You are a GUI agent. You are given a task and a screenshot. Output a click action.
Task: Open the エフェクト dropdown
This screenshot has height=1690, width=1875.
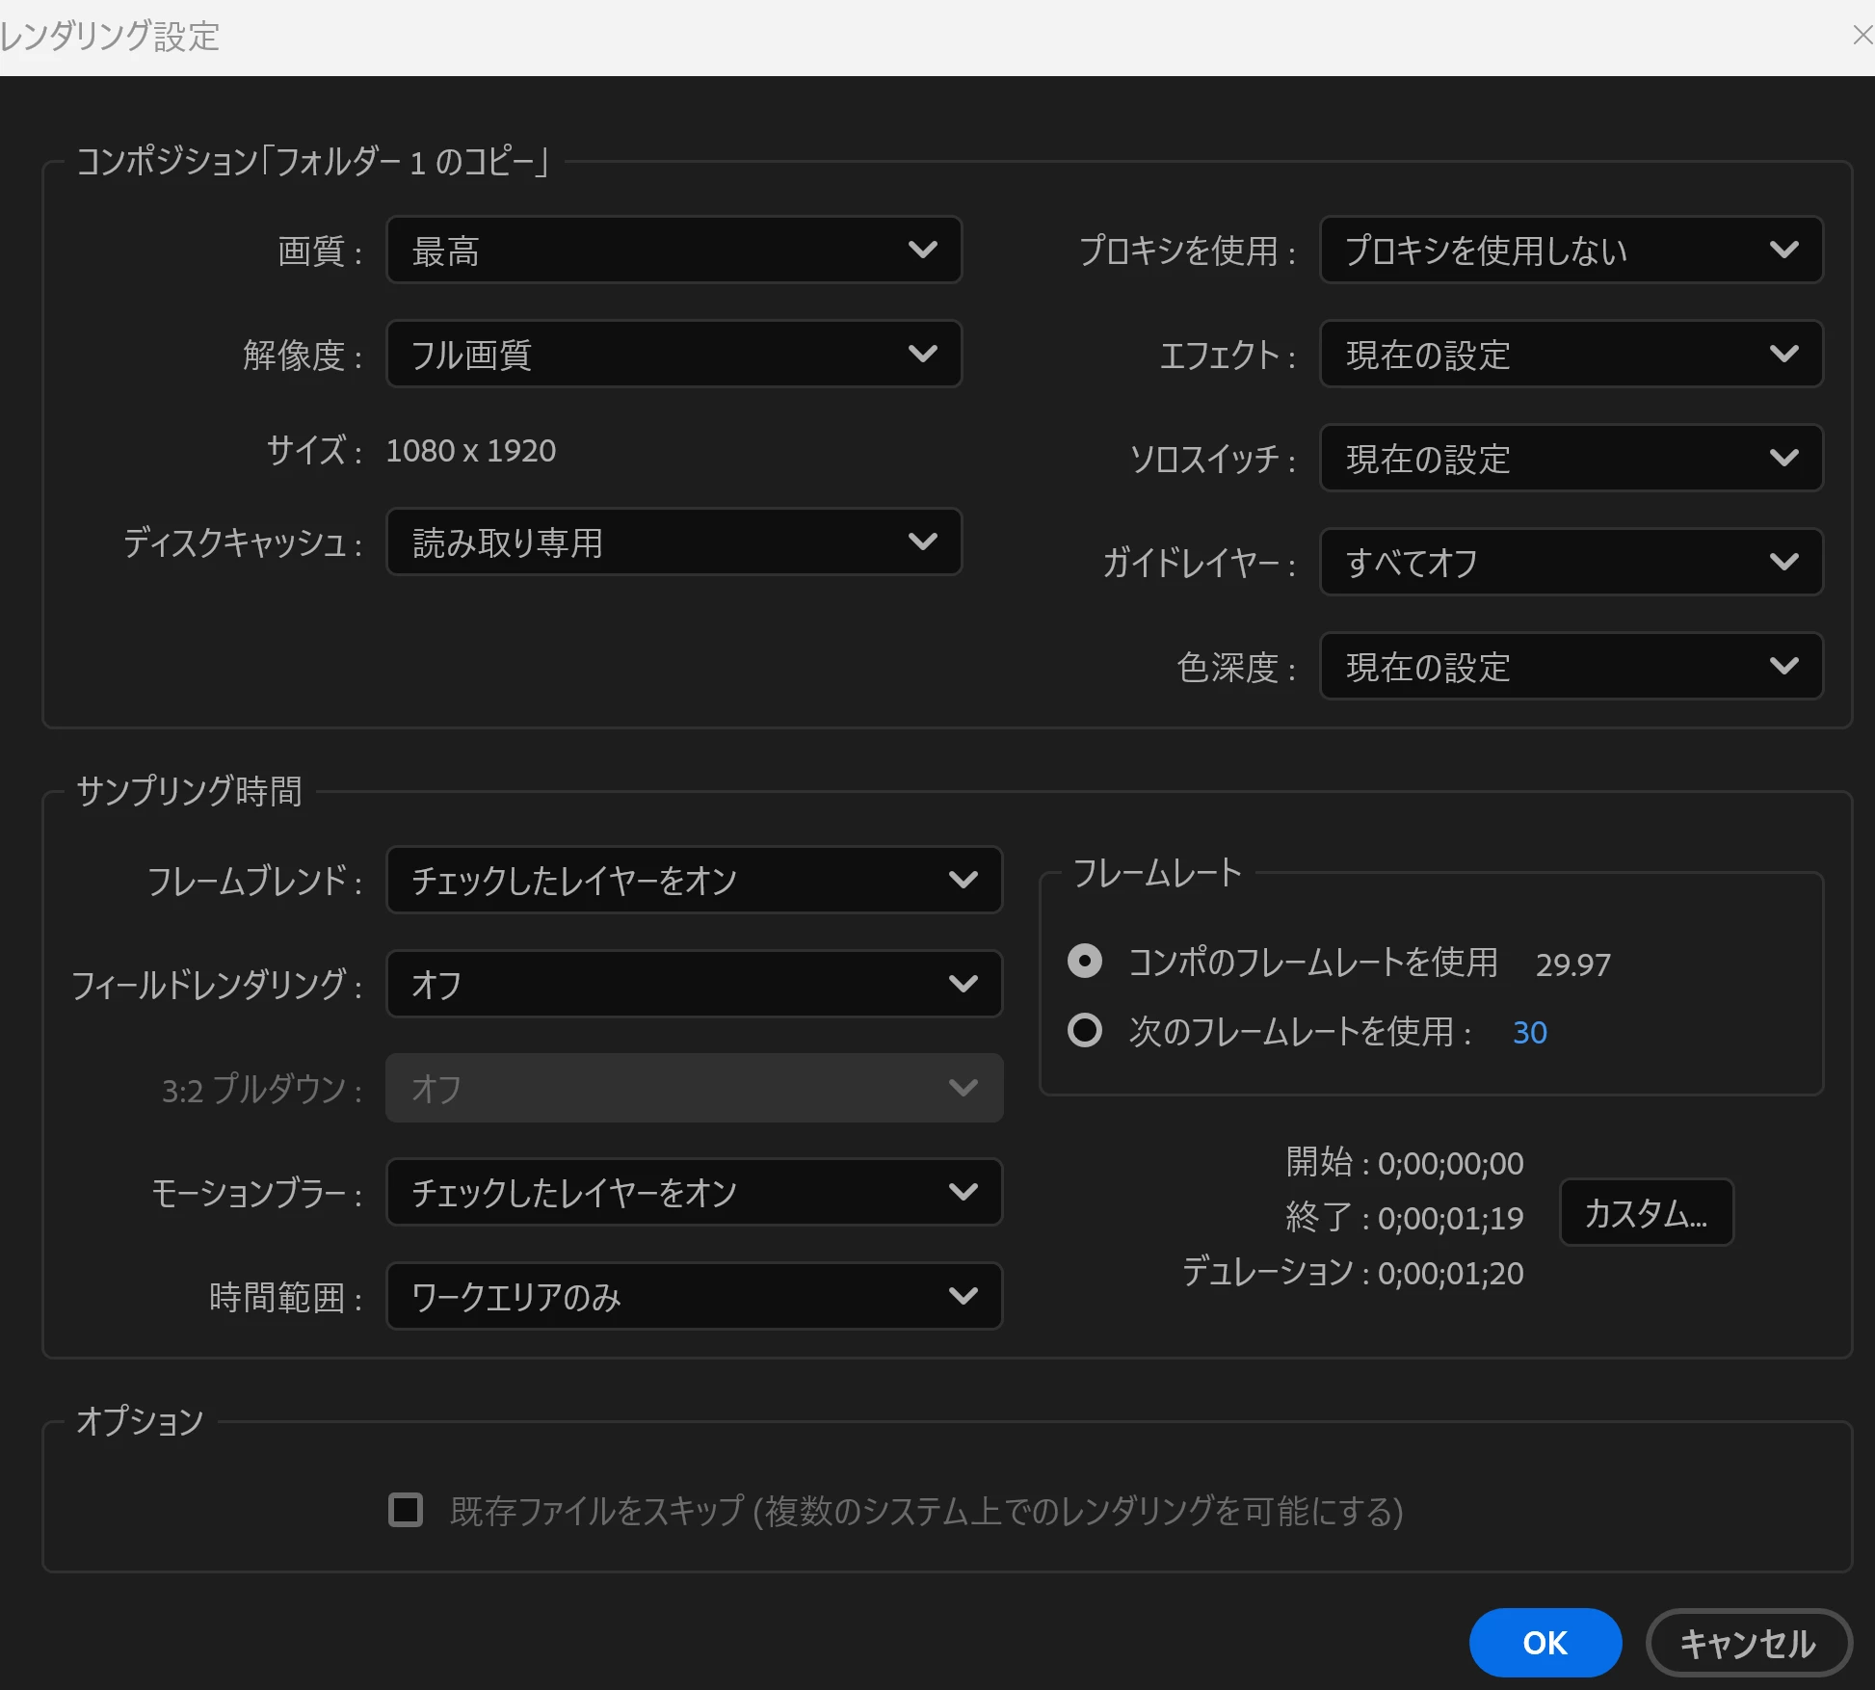(x=1571, y=355)
